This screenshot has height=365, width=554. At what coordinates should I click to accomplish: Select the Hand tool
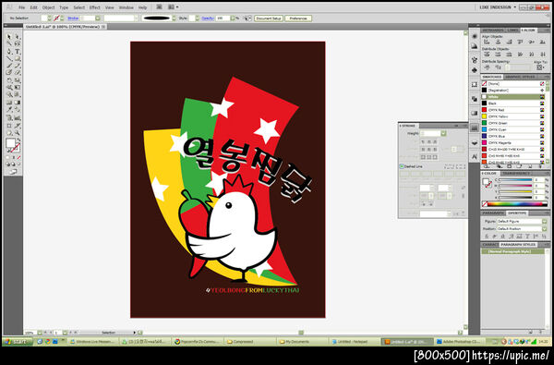point(9,133)
